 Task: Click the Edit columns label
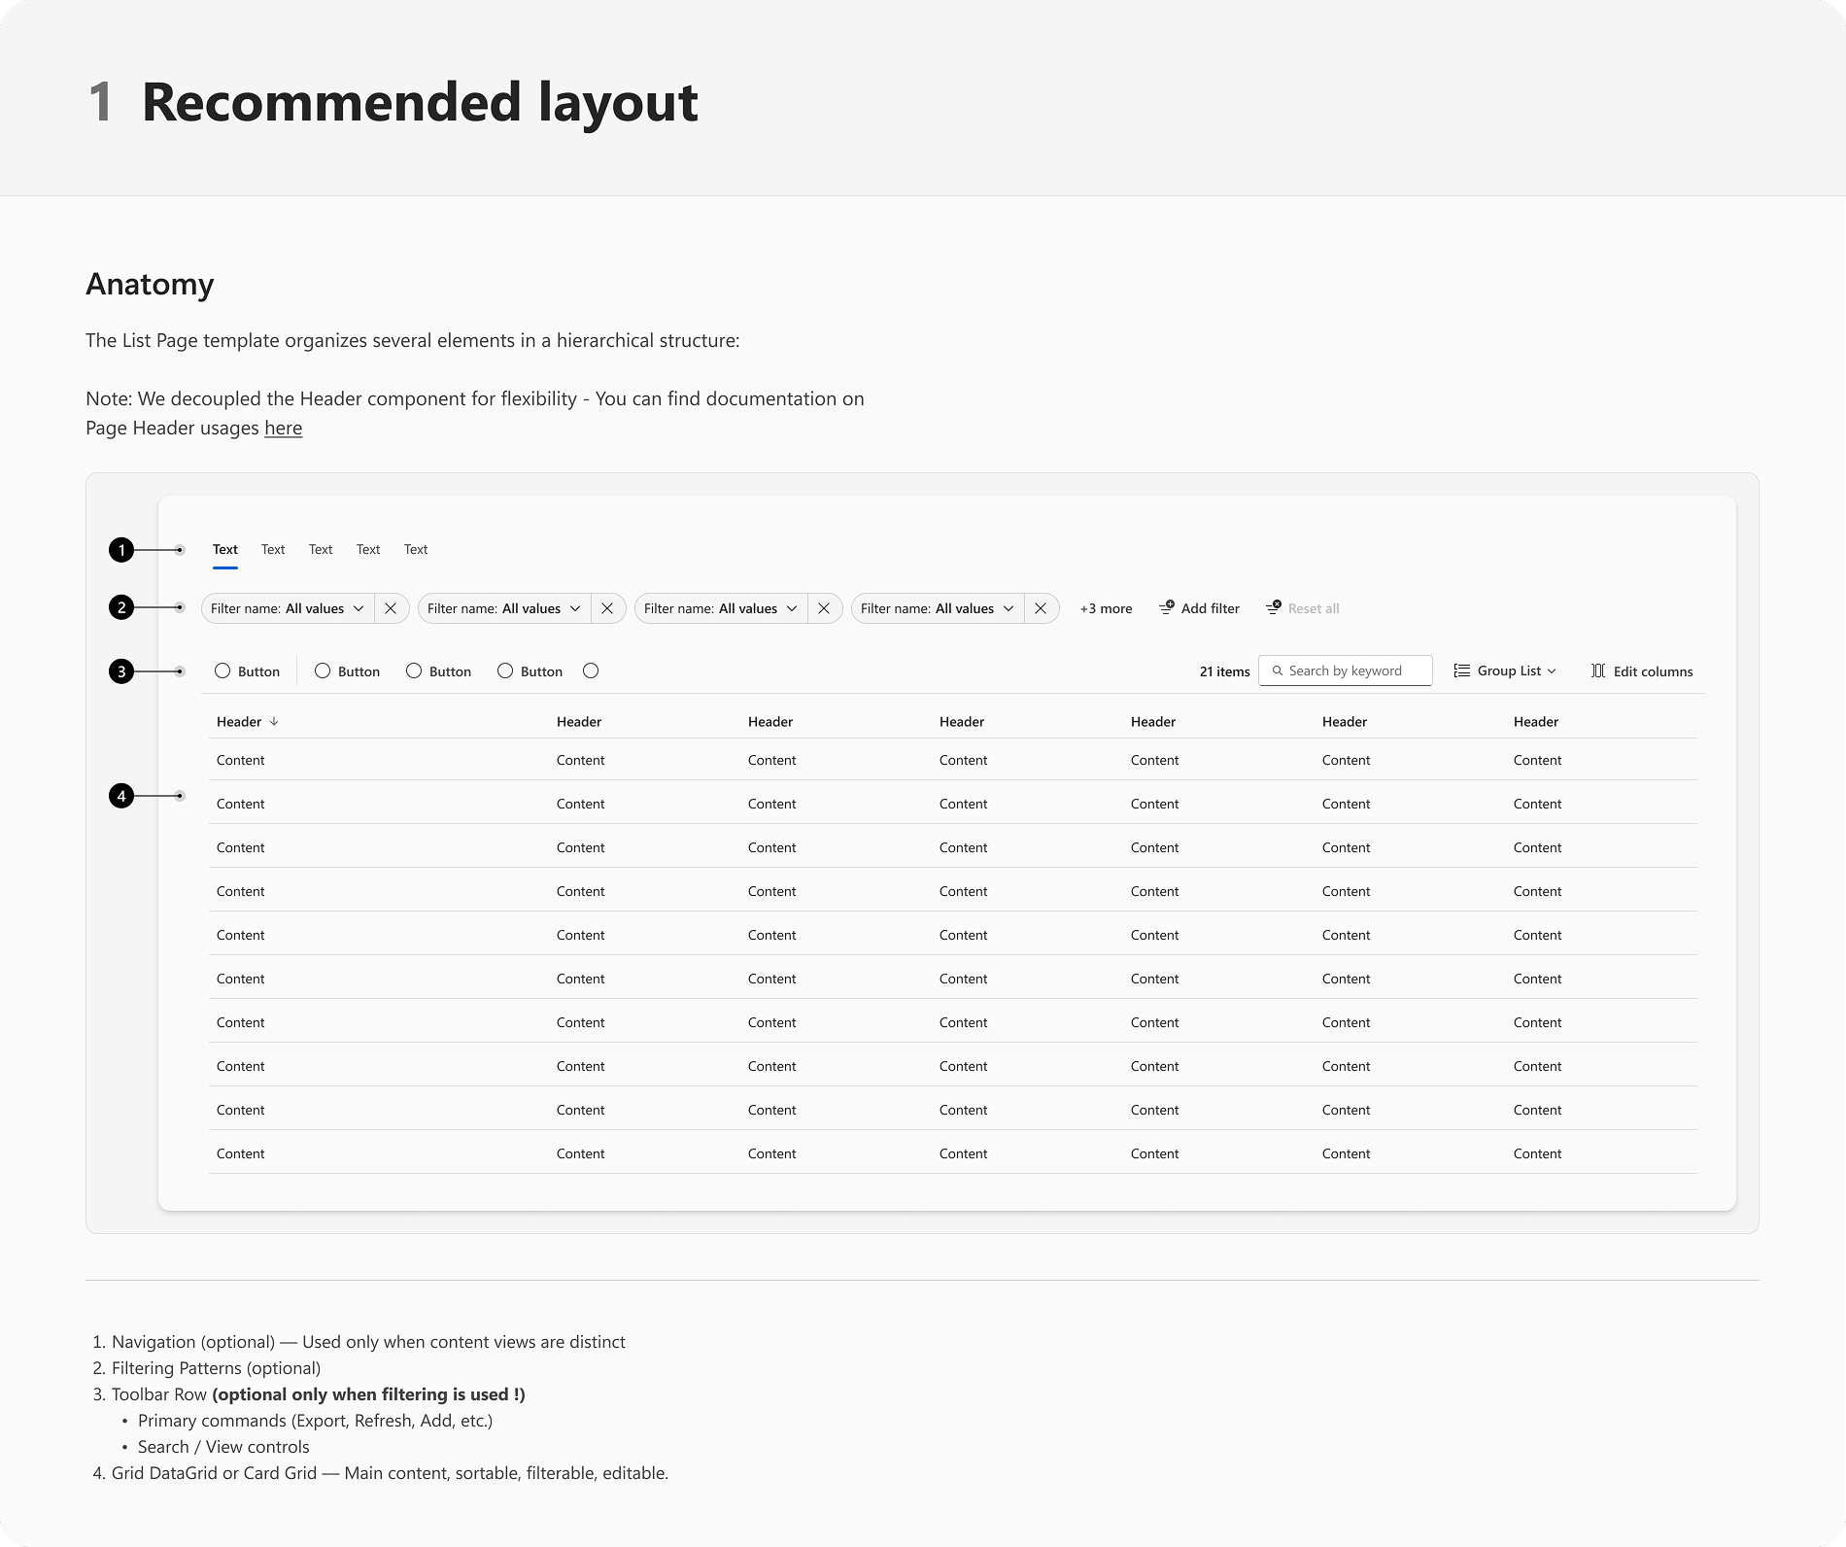click(1653, 671)
